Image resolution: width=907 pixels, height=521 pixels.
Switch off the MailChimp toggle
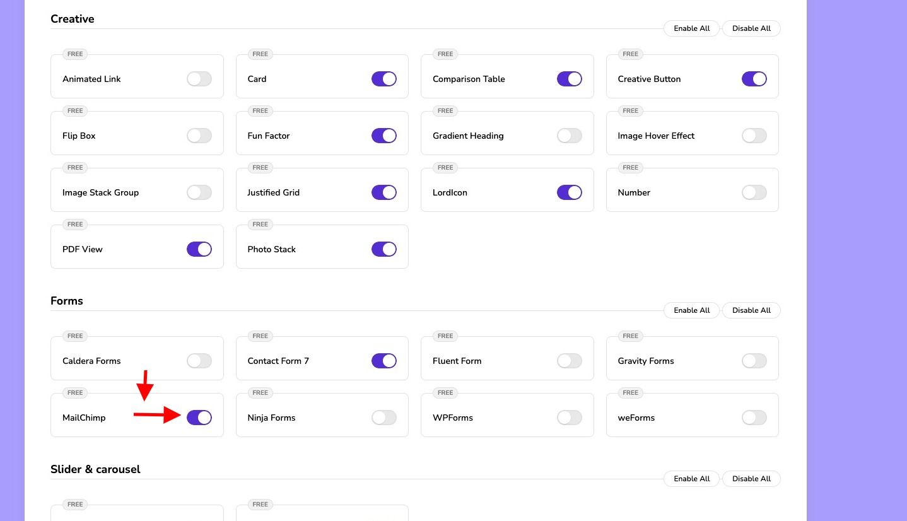click(199, 418)
